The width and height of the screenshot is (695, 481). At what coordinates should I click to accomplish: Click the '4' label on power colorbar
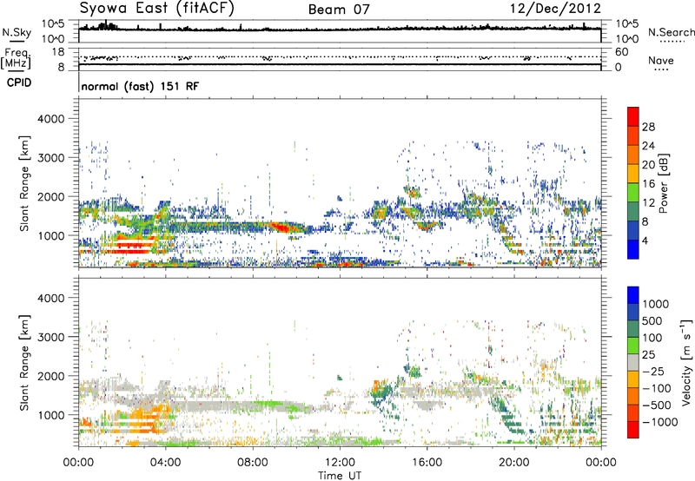tap(645, 240)
